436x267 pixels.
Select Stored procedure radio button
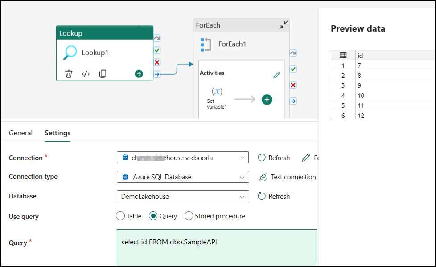[189, 216]
